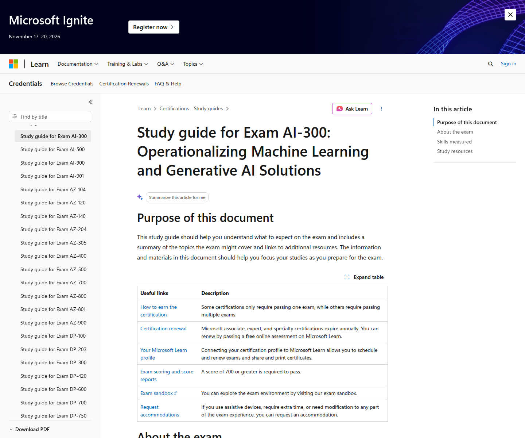
Task: Open How to earn the certification link
Action: tap(159, 311)
